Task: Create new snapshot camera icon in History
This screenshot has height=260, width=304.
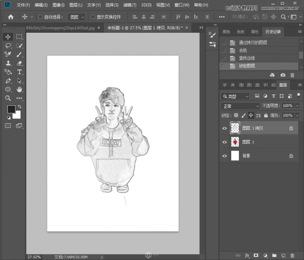Action: click(x=283, y=75)
